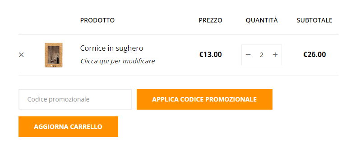Open the cork frame product thumbnail
351x164 pixels.
(54, 55)
